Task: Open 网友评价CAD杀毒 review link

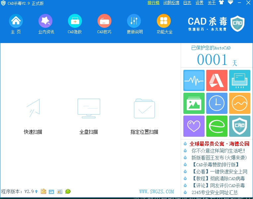Action: click(218, 185)
